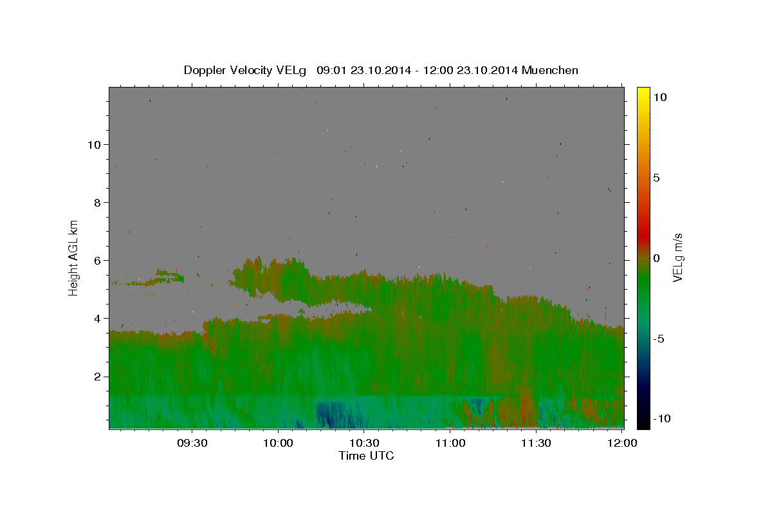Click the colorbar tick label 0
The width and height of the screenshot is (772, 515).
pos(656,258)
